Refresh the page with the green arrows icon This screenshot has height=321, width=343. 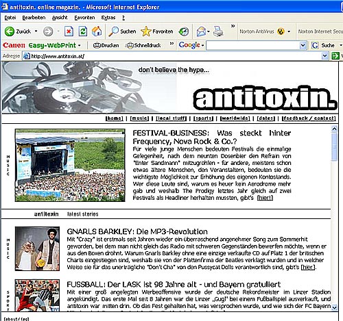(x=83, y=31)
